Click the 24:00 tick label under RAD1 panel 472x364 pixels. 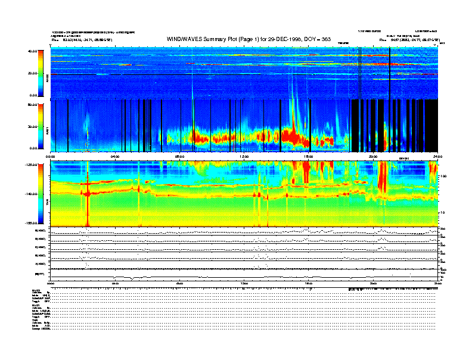point(437,156)
